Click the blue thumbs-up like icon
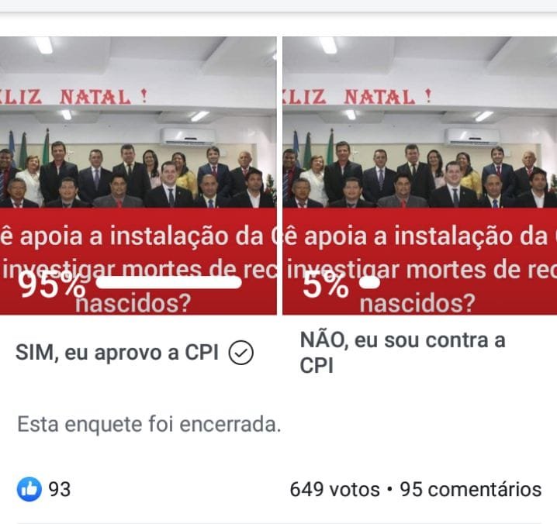 tap(29, 489)
